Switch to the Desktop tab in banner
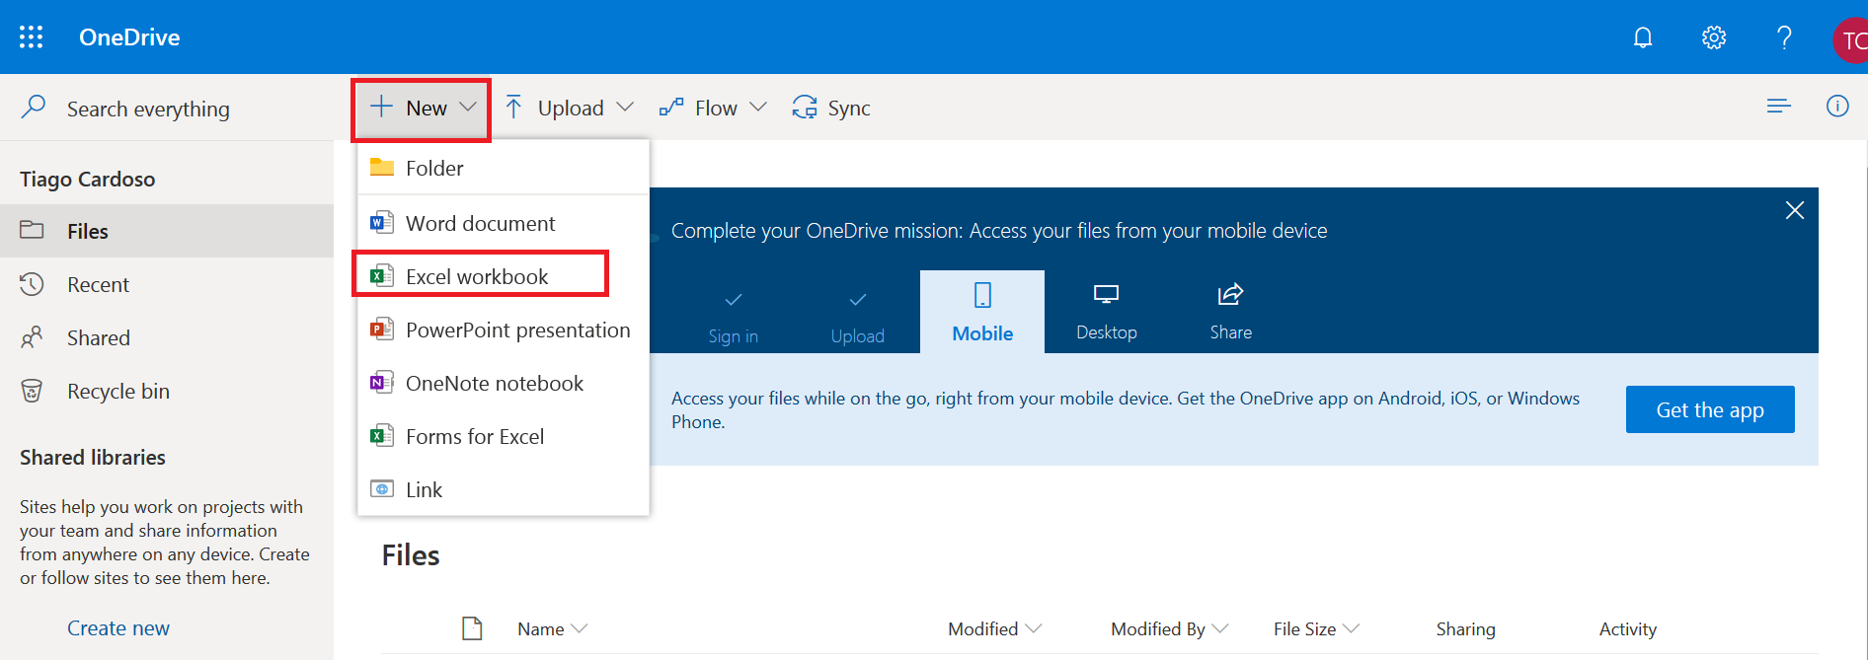The width and height of the screenshot is (1868, 660). [1106, 312]
